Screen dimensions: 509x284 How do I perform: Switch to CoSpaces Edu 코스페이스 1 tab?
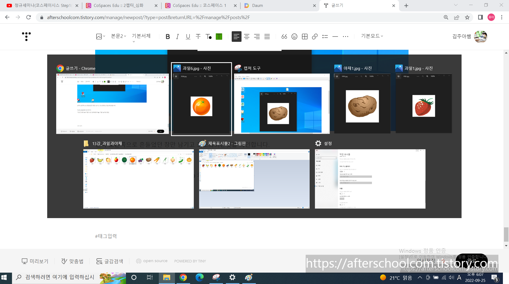point(201,6)
